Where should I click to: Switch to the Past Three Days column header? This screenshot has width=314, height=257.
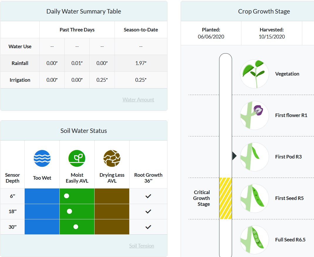tap(77, 29)
